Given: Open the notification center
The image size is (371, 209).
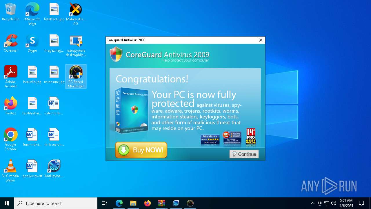Looking at the screenshot, I should click(361, 203).
